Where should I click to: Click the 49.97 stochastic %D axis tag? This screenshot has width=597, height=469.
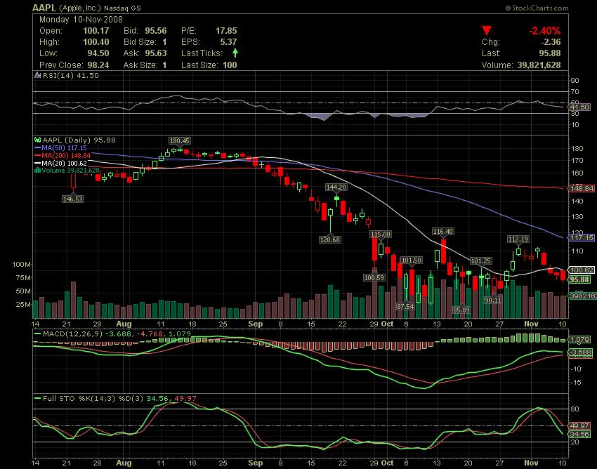[580, 425]
